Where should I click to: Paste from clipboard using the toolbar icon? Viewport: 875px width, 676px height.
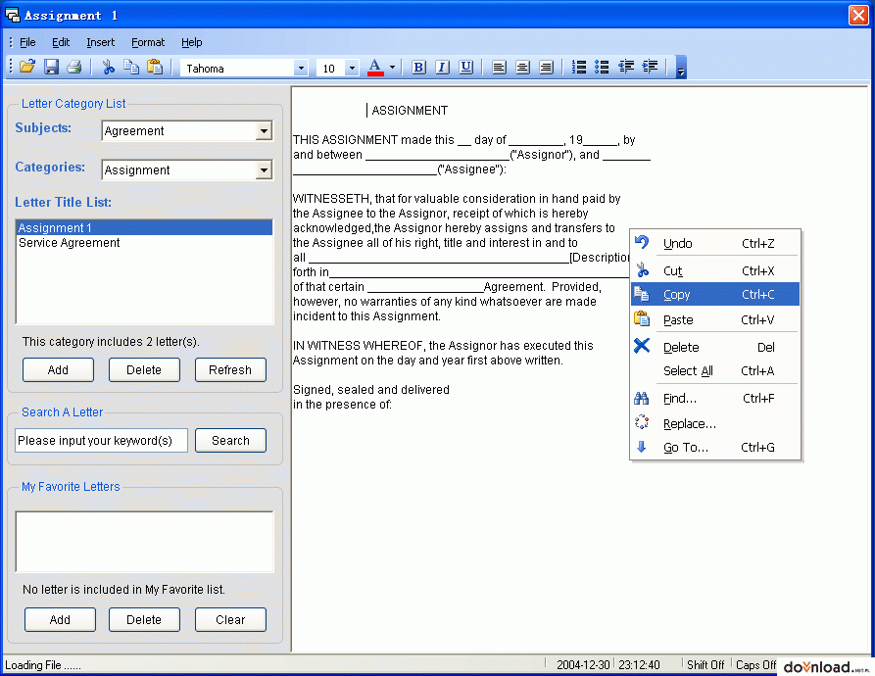coord(155,67)
